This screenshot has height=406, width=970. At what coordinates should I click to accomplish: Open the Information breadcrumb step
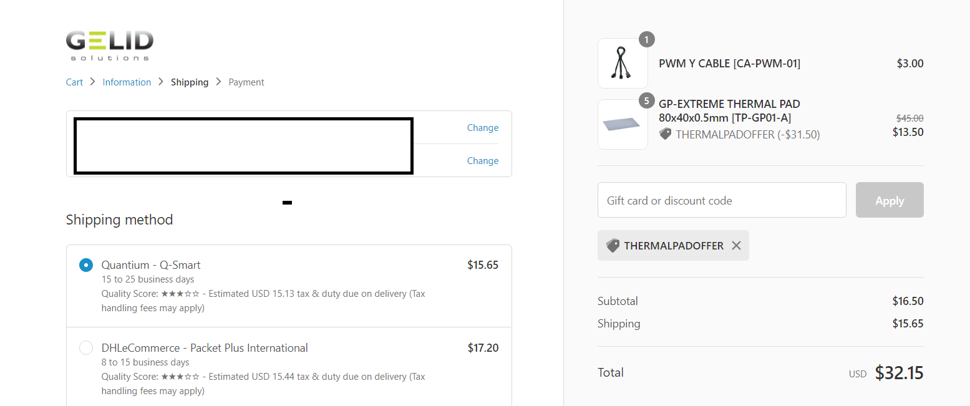tap(127, 82)
